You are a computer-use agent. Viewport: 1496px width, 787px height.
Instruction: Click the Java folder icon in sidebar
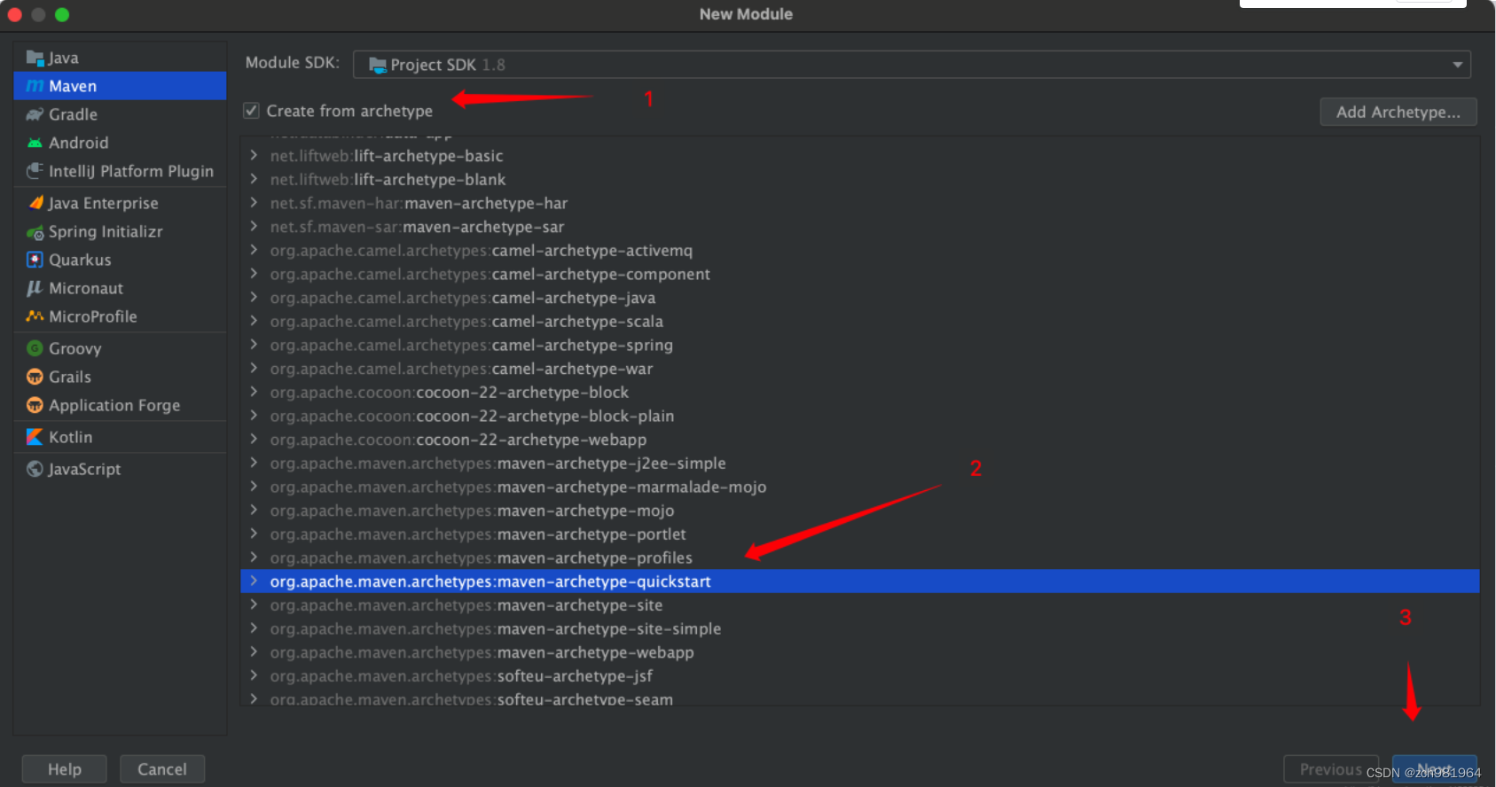pos(35,58)
